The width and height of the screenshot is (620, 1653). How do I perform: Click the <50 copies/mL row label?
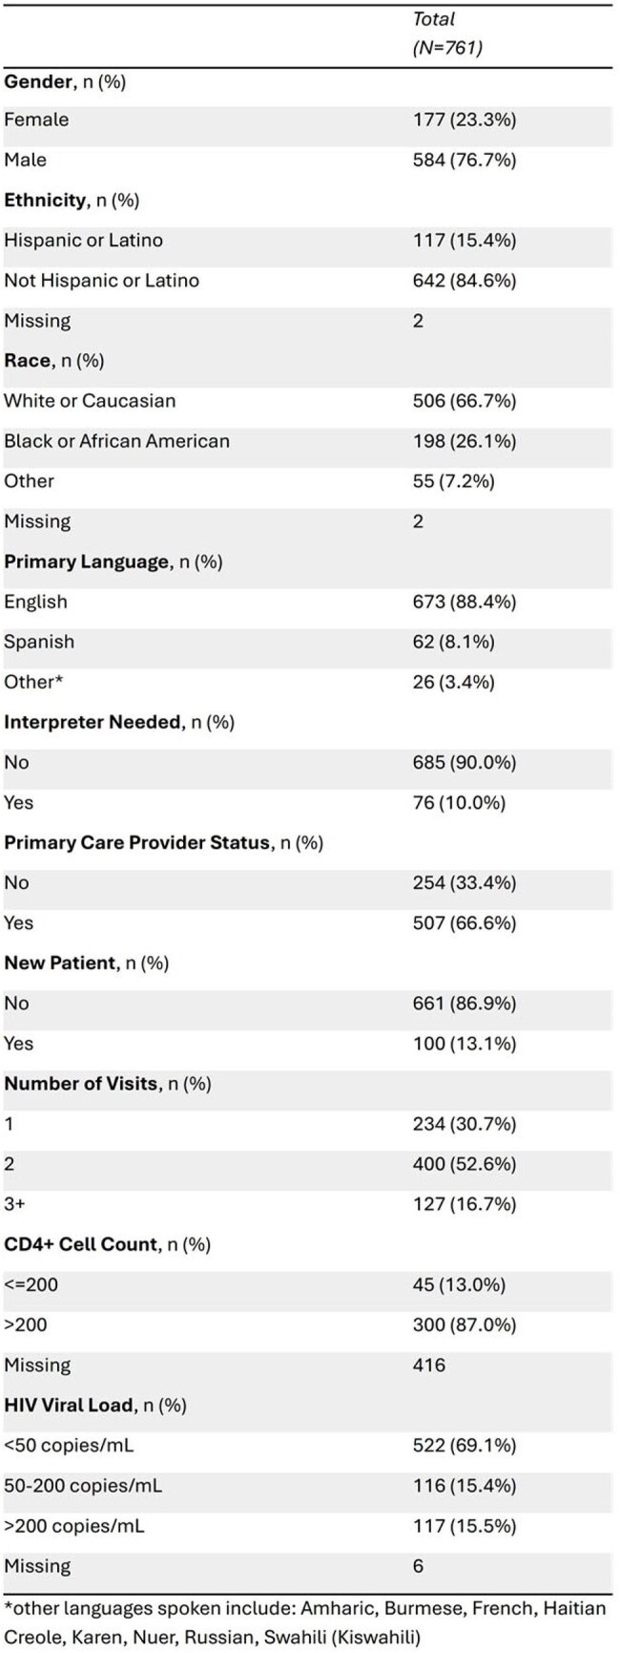point(69,1445)
